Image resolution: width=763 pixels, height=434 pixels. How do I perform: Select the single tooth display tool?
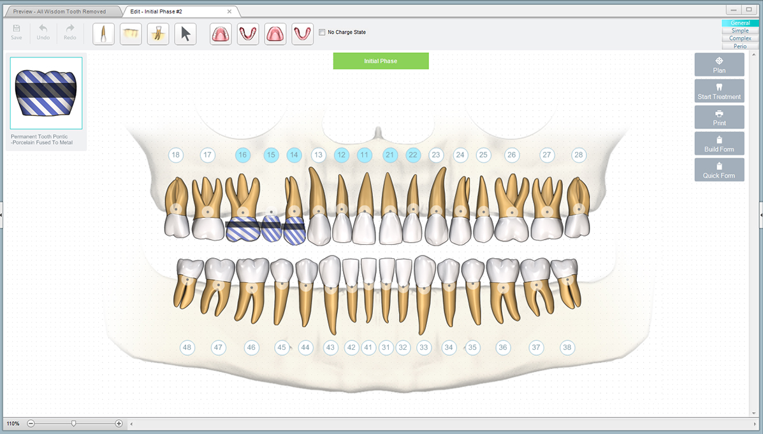click(103, 33)
